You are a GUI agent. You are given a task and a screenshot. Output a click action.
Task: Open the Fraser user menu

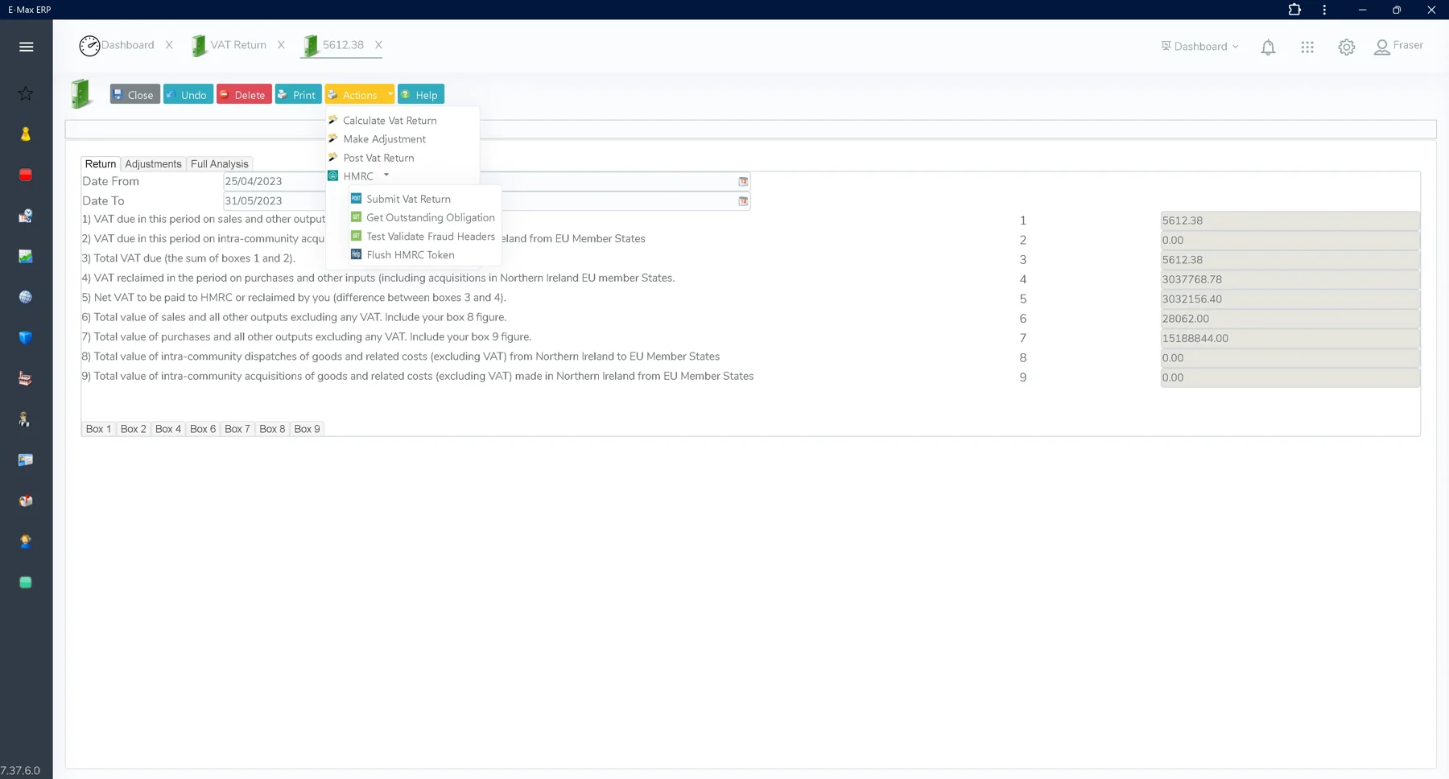1399,47
